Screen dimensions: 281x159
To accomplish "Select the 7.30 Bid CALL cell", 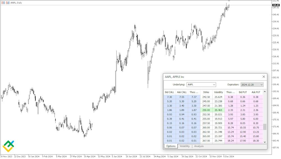I will [169, 97].
